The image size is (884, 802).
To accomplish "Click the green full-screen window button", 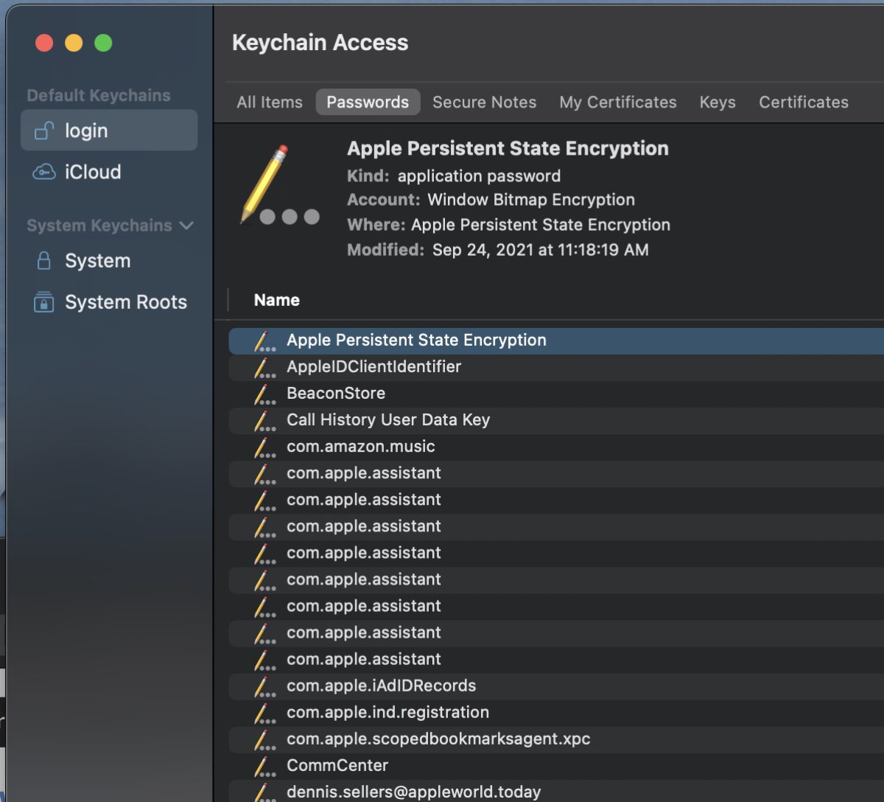I will click(x=103, y=43).
